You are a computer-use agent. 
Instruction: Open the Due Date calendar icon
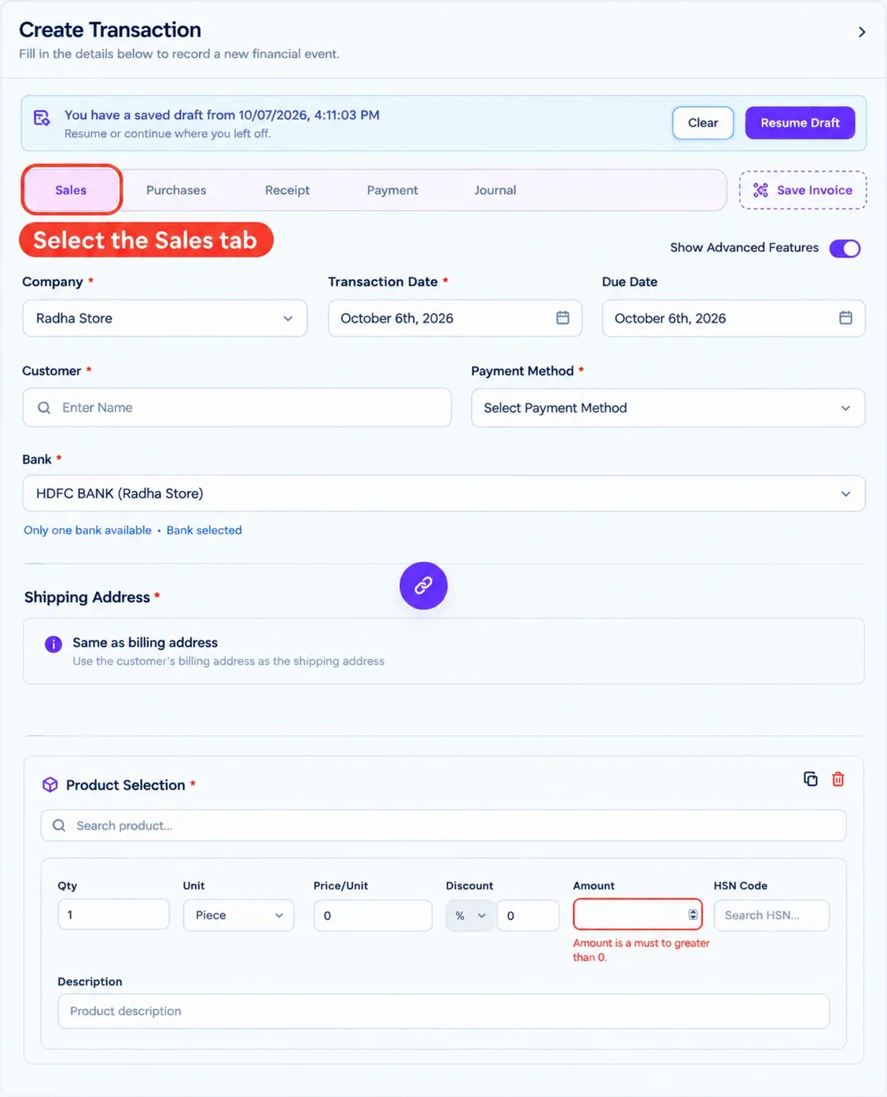tap(845, 318)
